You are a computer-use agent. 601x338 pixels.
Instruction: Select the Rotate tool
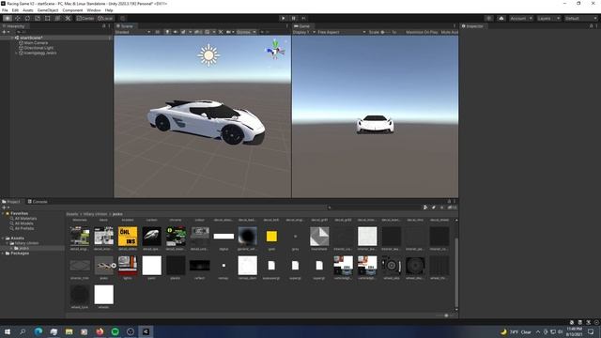[27, 18]
